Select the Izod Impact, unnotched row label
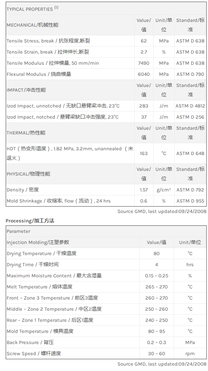The image size is (208, 371). point(63,106)
